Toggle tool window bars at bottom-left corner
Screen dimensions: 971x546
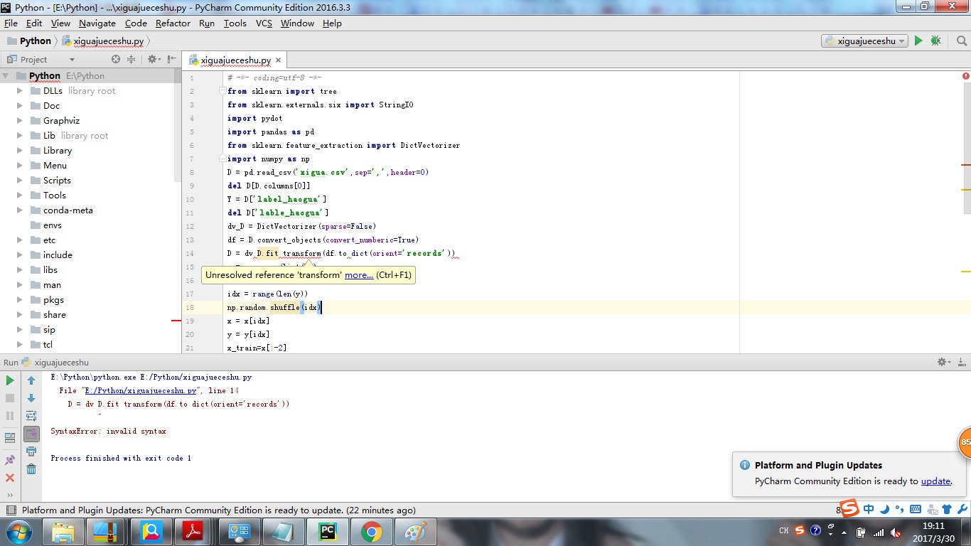10,510
